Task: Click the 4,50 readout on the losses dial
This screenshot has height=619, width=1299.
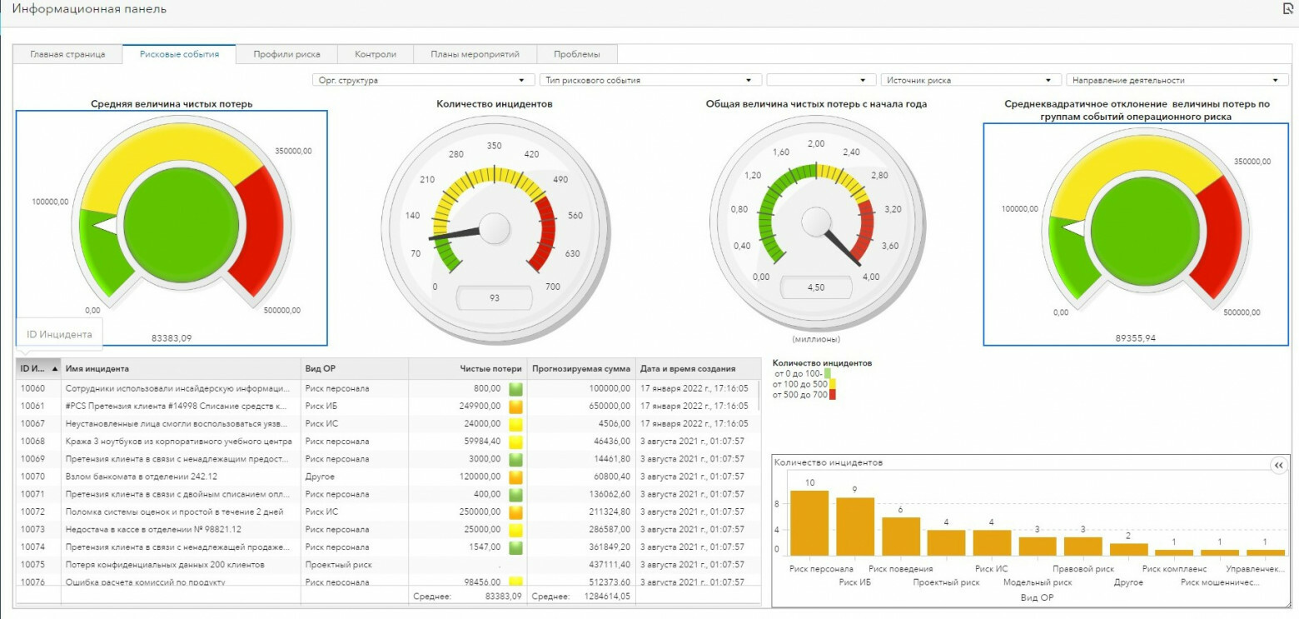Action: (x=816, y=287)
